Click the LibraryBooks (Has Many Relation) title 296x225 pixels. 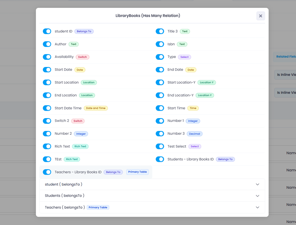click(x=148, y=16)
